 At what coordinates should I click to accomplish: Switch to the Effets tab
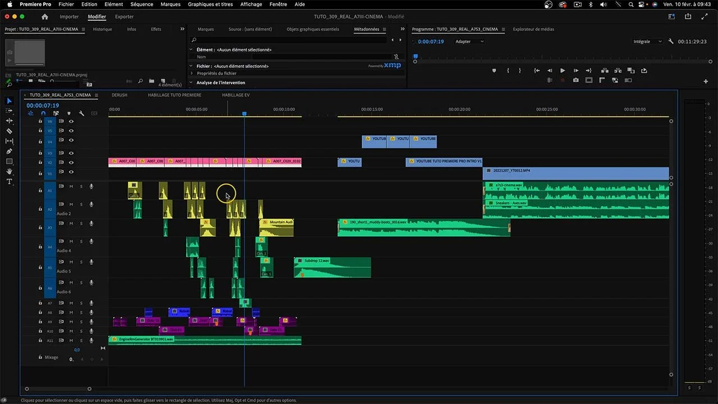tap(156, 29)
